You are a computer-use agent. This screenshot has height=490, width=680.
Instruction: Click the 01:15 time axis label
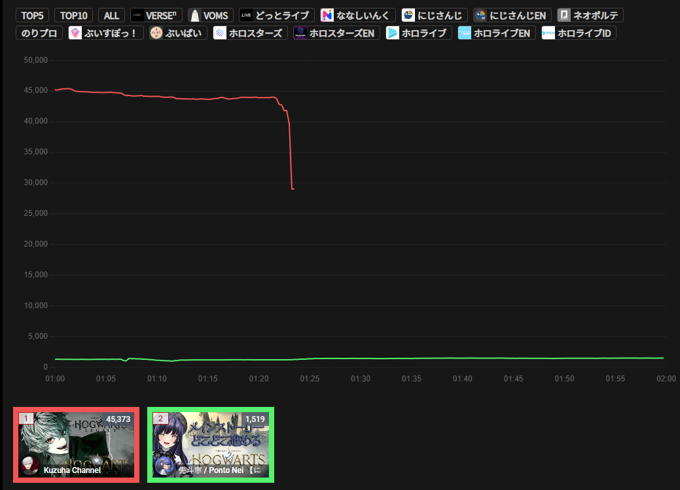click(x=207, y=379)
